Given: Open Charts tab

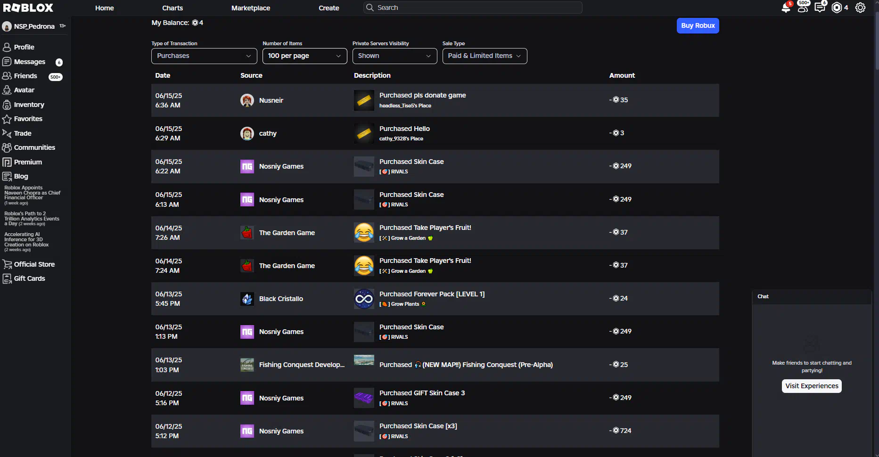Looking at the screenshot, I should (173, 8).
